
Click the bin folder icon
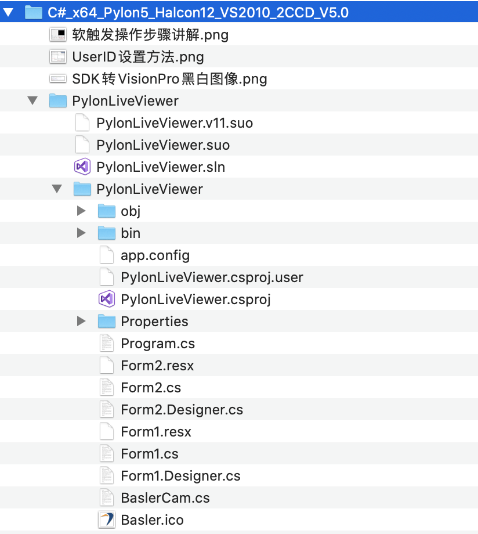107,233
